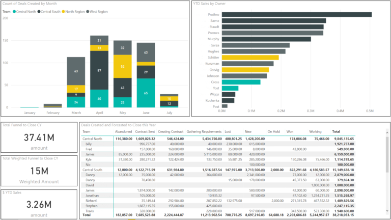The image size is (391, 220).
Task: Click the Central North legend color dot
Action: pyautogui.click(x=14, y=11)
